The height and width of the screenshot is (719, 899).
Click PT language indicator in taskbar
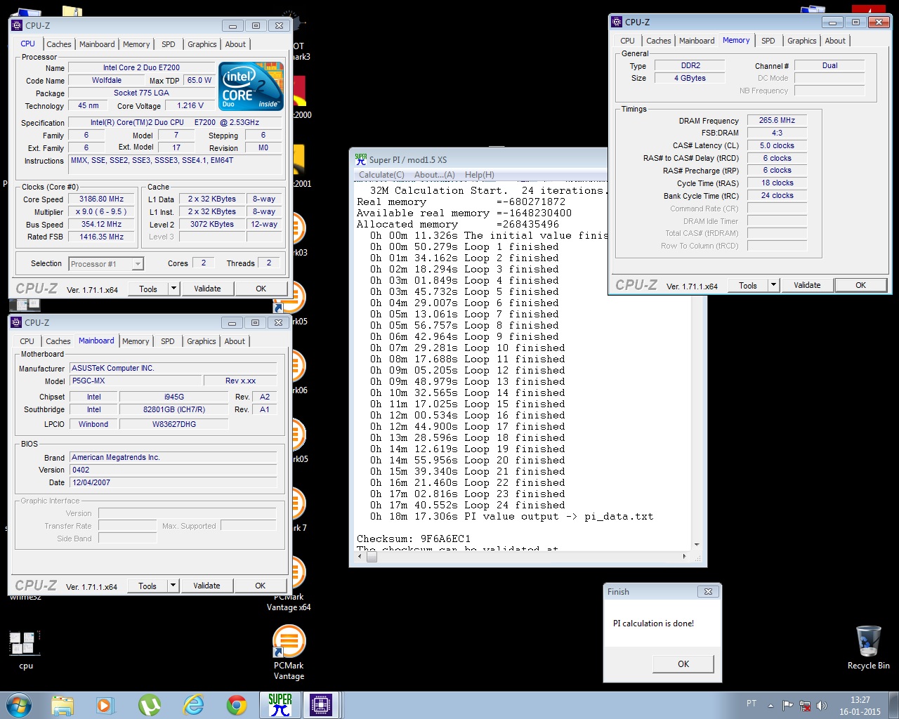[752, 704]
